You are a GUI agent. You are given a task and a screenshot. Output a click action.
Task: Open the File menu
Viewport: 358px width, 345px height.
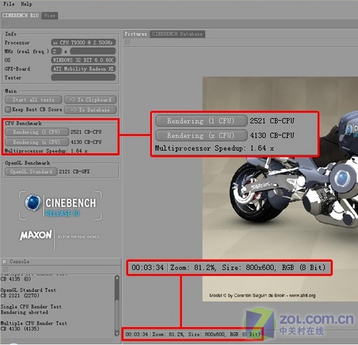[x=9, y=4]
